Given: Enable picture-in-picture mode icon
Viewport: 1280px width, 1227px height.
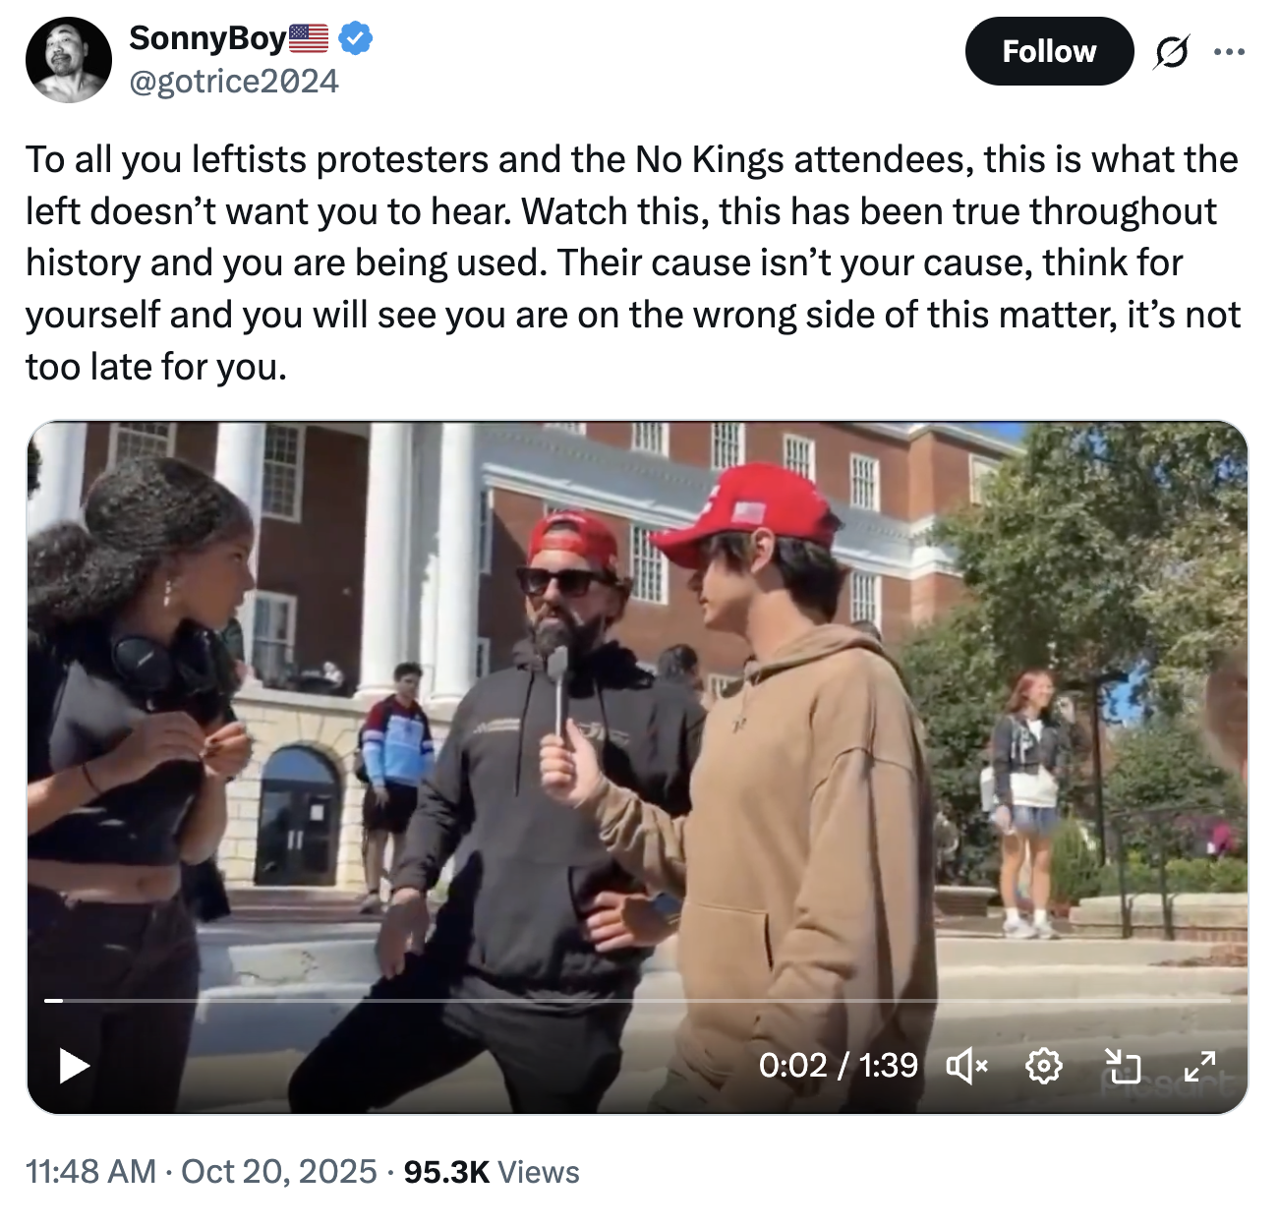Looking at the screenshot, I should click(x=1122, y=1065).
